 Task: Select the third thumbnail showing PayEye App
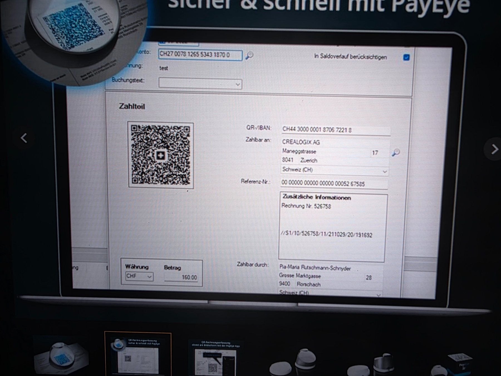coord(216,358)
